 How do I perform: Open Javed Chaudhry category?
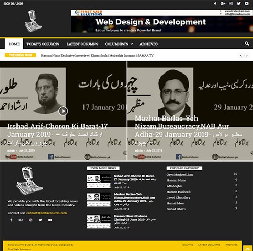coord(178,198)
